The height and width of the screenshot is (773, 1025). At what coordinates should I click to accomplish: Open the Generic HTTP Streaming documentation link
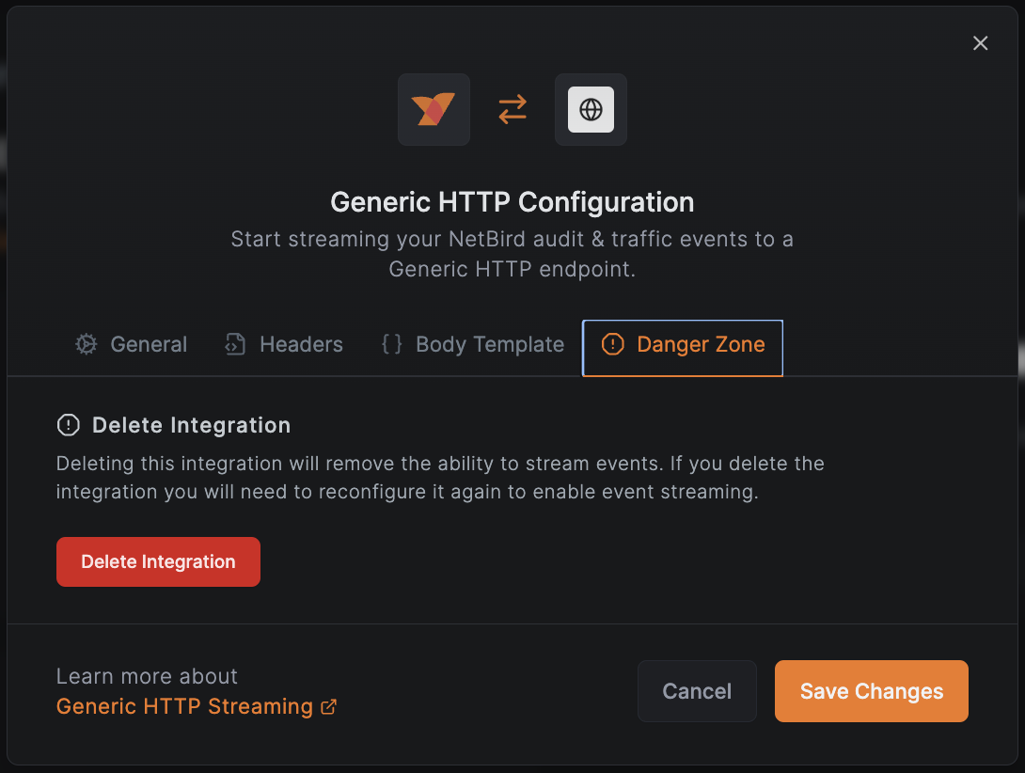[x=184, y=705]
